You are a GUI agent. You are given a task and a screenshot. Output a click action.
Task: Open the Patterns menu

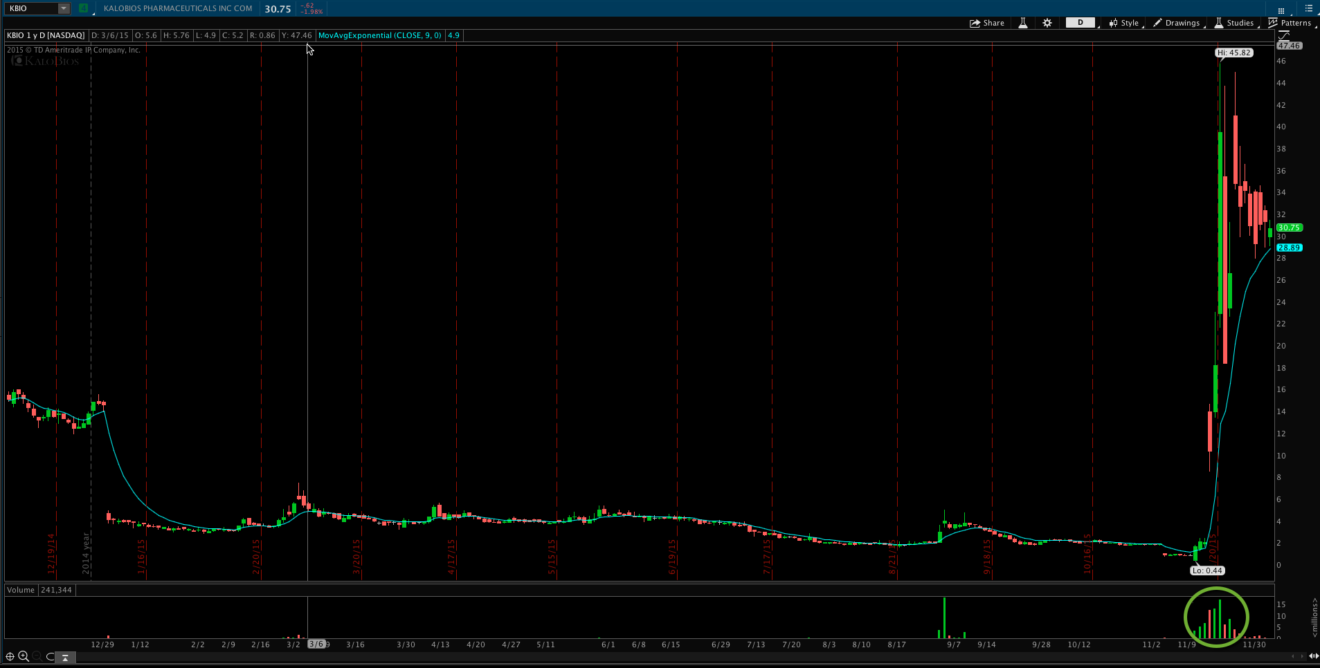pos(1290,23)
